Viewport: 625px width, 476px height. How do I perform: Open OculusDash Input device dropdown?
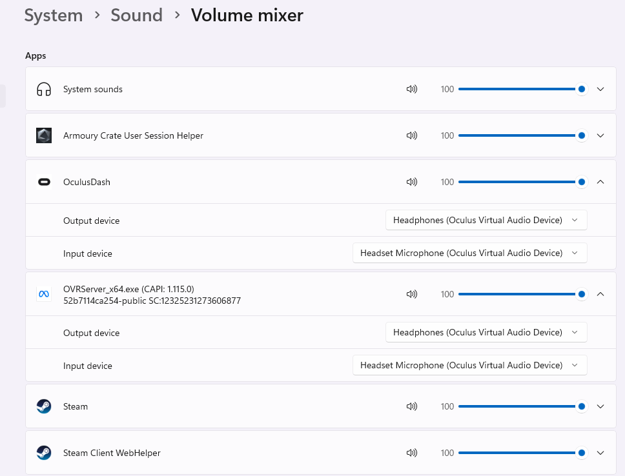click(470, 253)
